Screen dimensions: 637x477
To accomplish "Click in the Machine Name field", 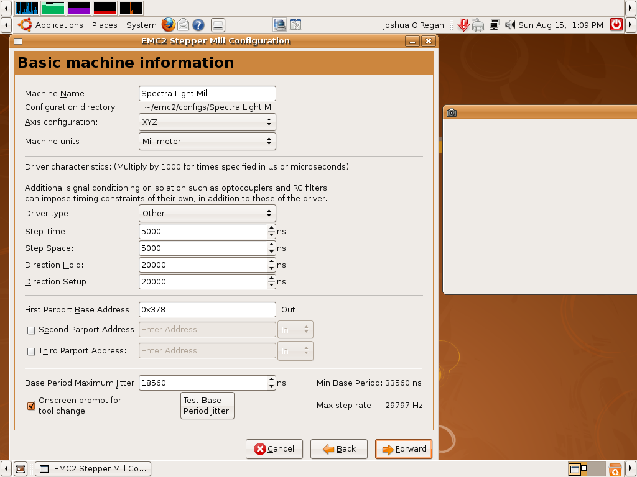I will click(x=207, y=93).
